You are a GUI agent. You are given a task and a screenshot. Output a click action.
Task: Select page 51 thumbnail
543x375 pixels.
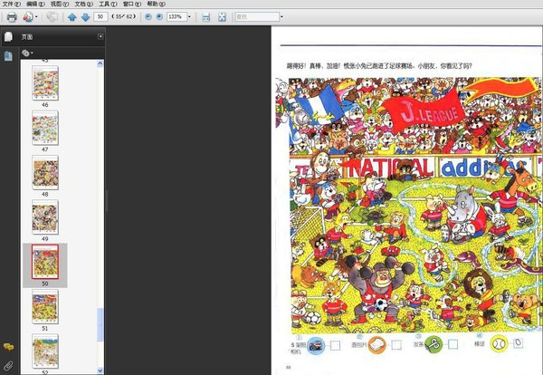point(45,307)
